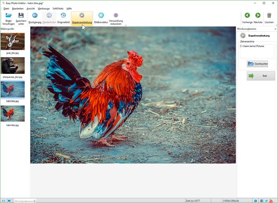Open the Werkzeuge menu
278x203 pixels.
(44, 8)
